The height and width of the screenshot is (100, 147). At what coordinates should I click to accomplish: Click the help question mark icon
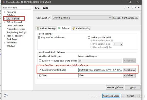6,96
